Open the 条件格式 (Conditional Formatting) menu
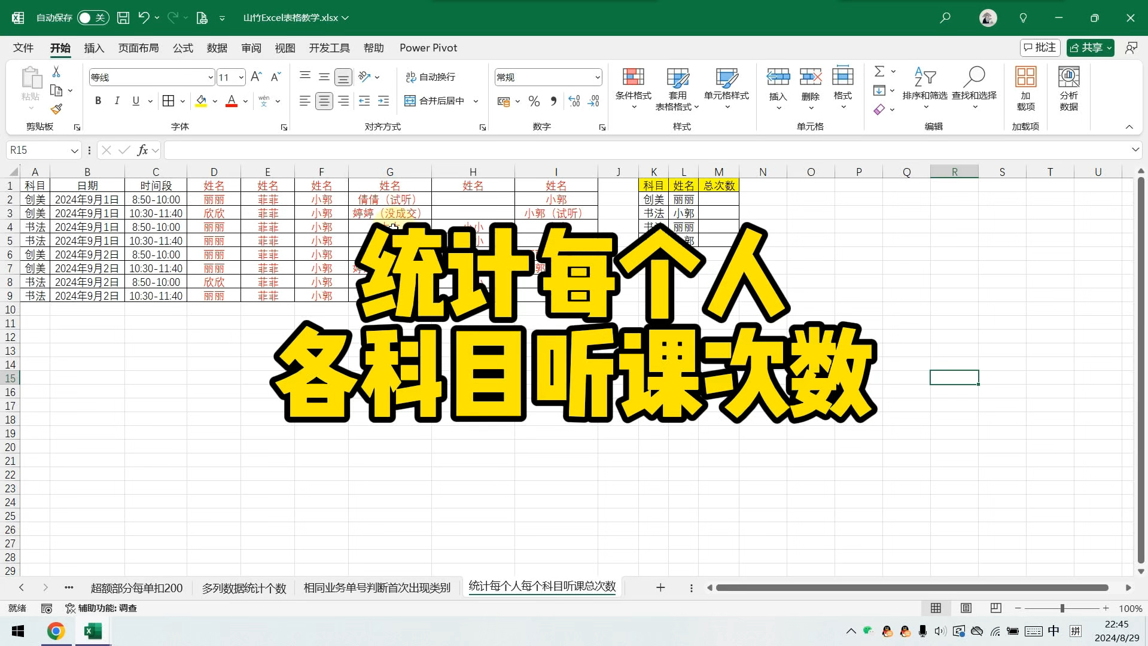 (x=634, y=88)
